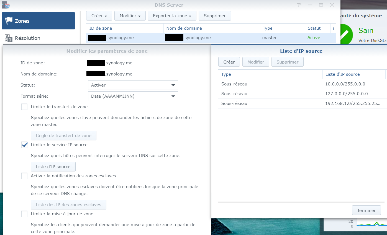Click the Supprimer button in zone toolbar

click(x=215, y=16)
